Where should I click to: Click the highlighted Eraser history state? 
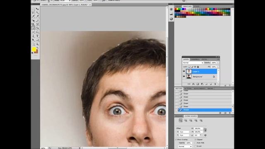pyautogui.click(x=205, y=110)
